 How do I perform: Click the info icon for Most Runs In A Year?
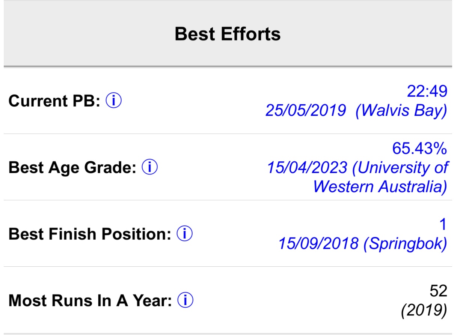[185, 300]
